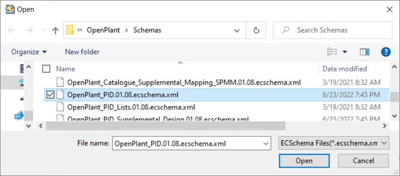This screenshot has height=176, width=400.
Task: Click the change view layout icon
Action: coord(332,52)
